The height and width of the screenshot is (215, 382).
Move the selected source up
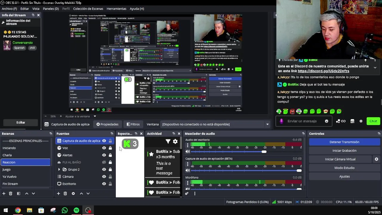(81, 193)
